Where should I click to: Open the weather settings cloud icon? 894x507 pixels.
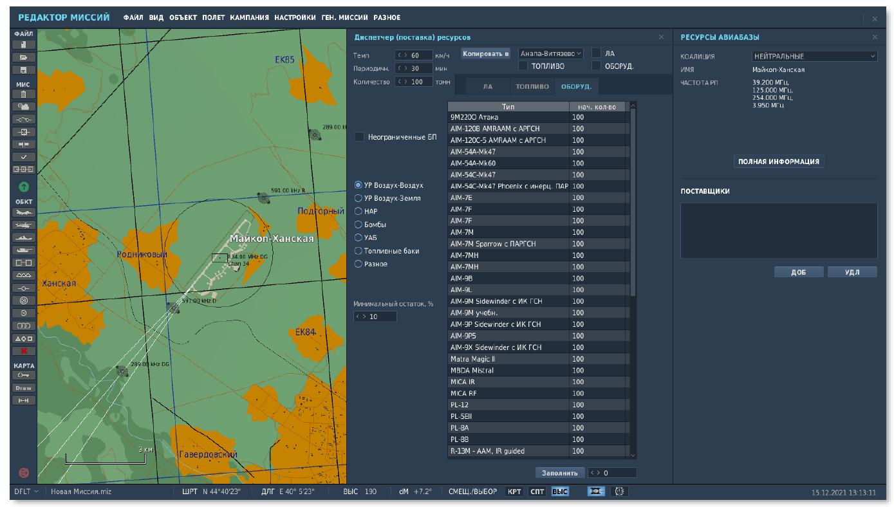coord(24,107)
